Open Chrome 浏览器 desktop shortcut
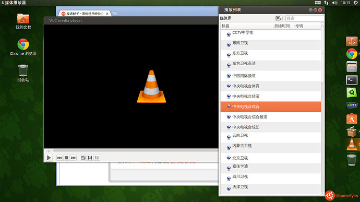 pyautogui.click(x=23, y=47)
